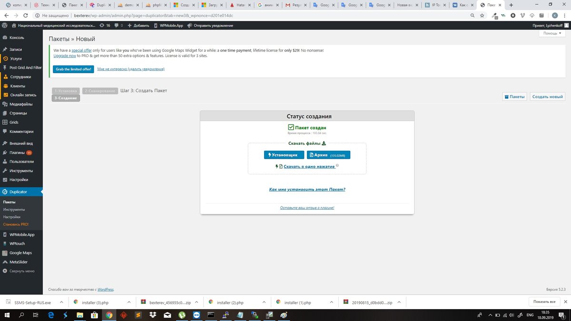
Task: Click Показать все downloads button
Action: pyautogui.click(x=544, y=302)
